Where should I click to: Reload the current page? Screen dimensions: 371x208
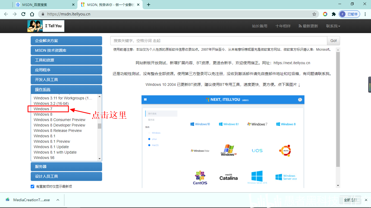23,14
